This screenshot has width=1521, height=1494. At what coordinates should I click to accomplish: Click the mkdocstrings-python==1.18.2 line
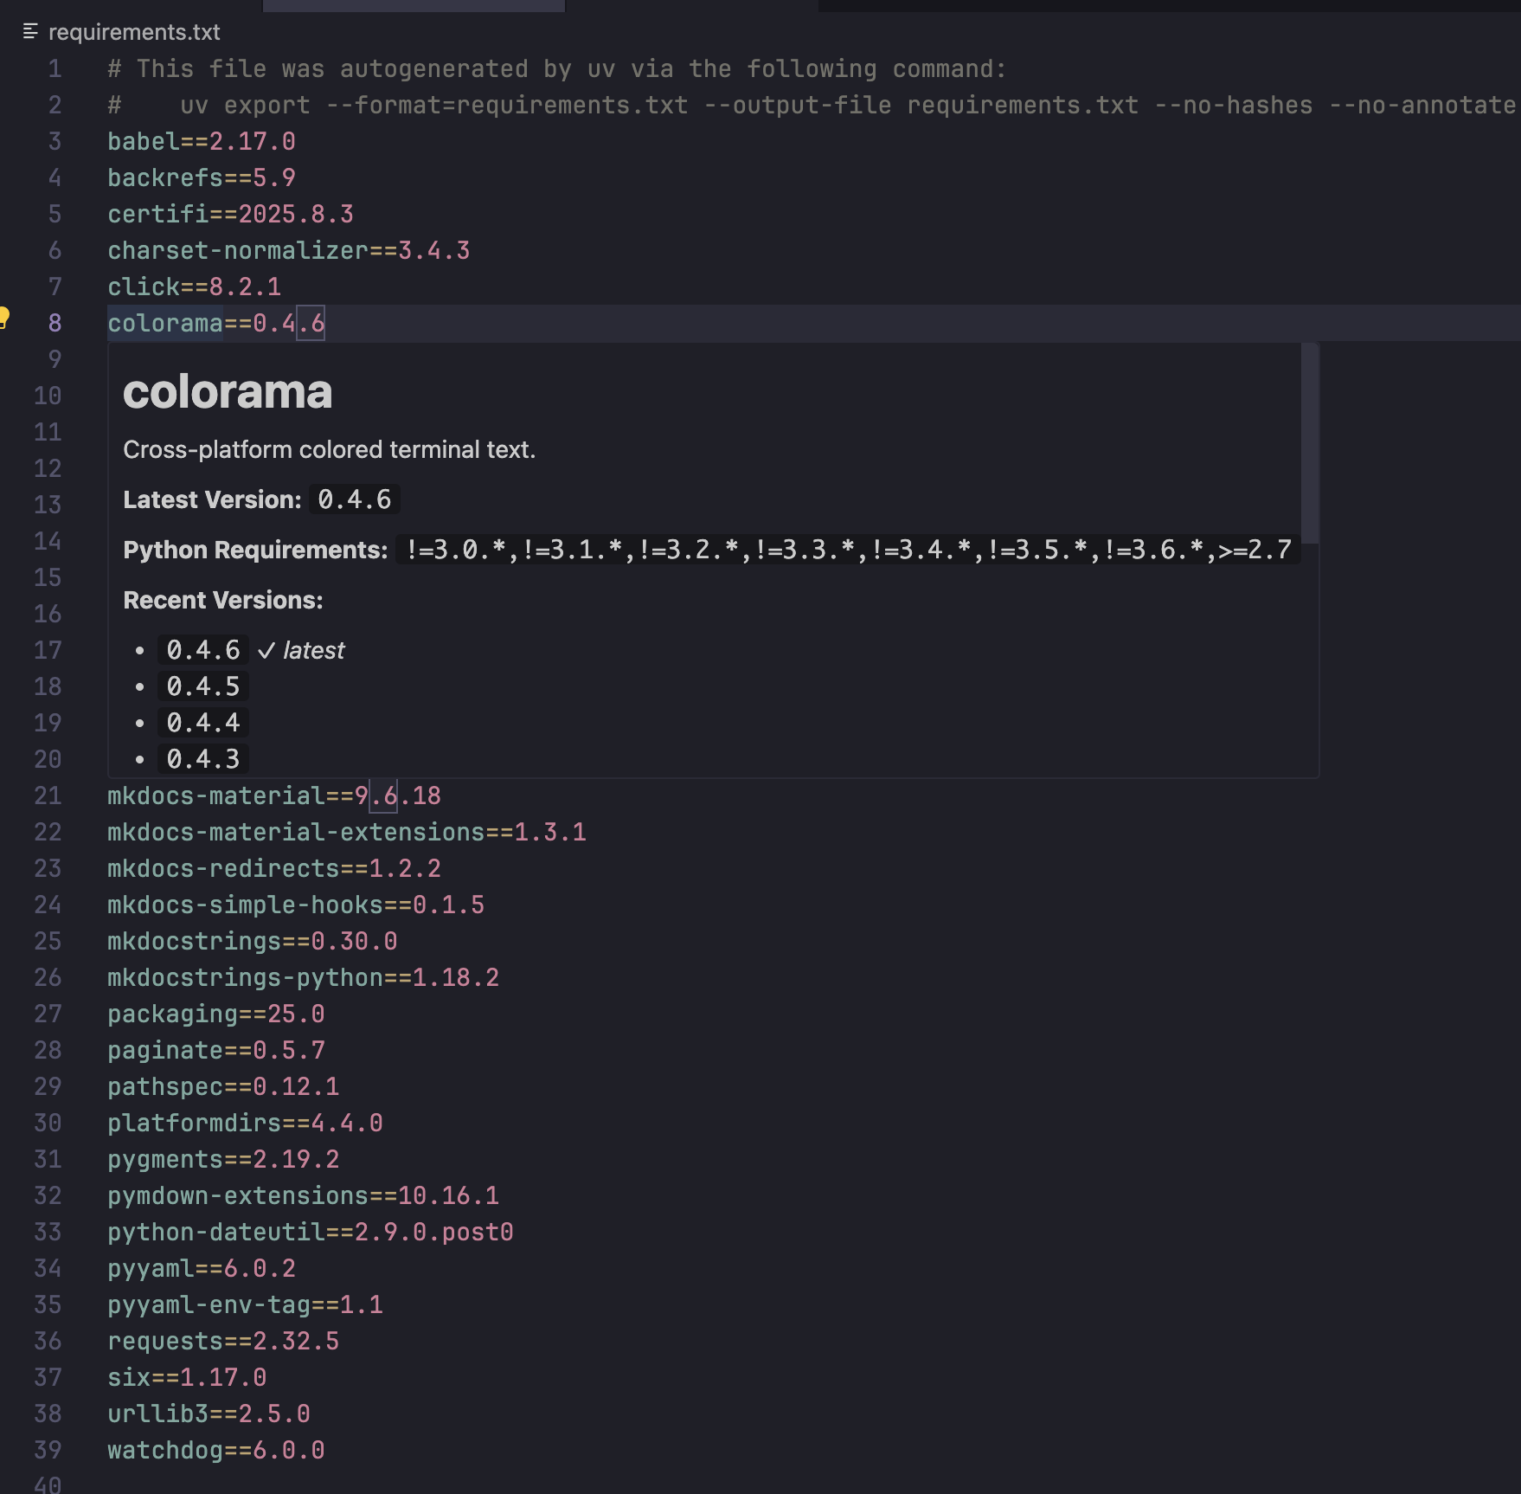click(x=304, y=977)
